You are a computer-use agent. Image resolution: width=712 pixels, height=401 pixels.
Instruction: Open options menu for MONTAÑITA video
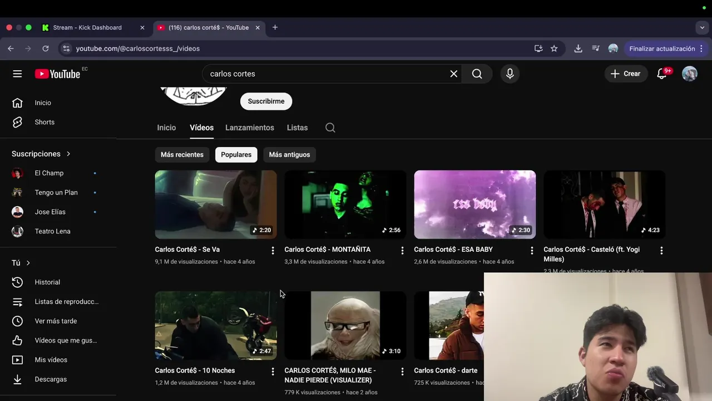point(402,251)
